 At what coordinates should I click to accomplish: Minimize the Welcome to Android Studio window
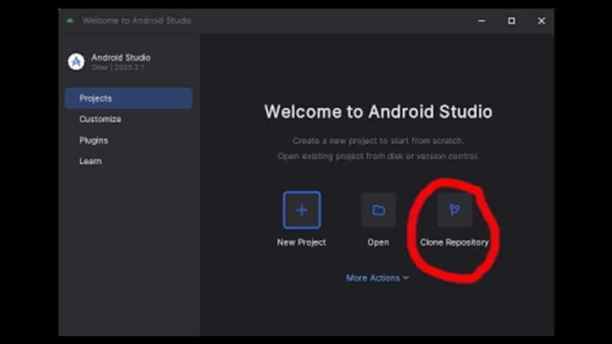[x=483, y=21]
